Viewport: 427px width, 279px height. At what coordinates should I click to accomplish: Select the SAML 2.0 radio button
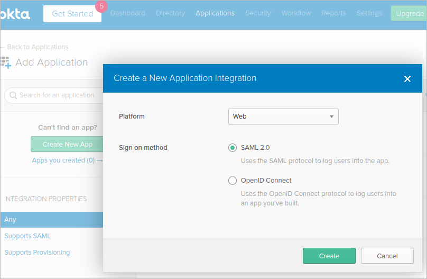click(x=233, y=148)
